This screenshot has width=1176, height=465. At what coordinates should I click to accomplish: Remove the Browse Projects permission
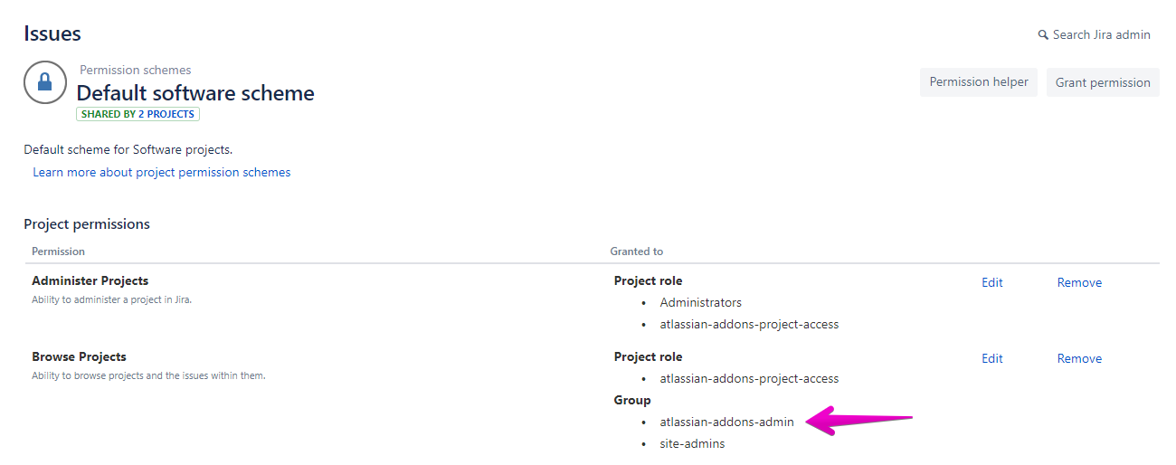pyautogui.click(x=1079, y=358)
